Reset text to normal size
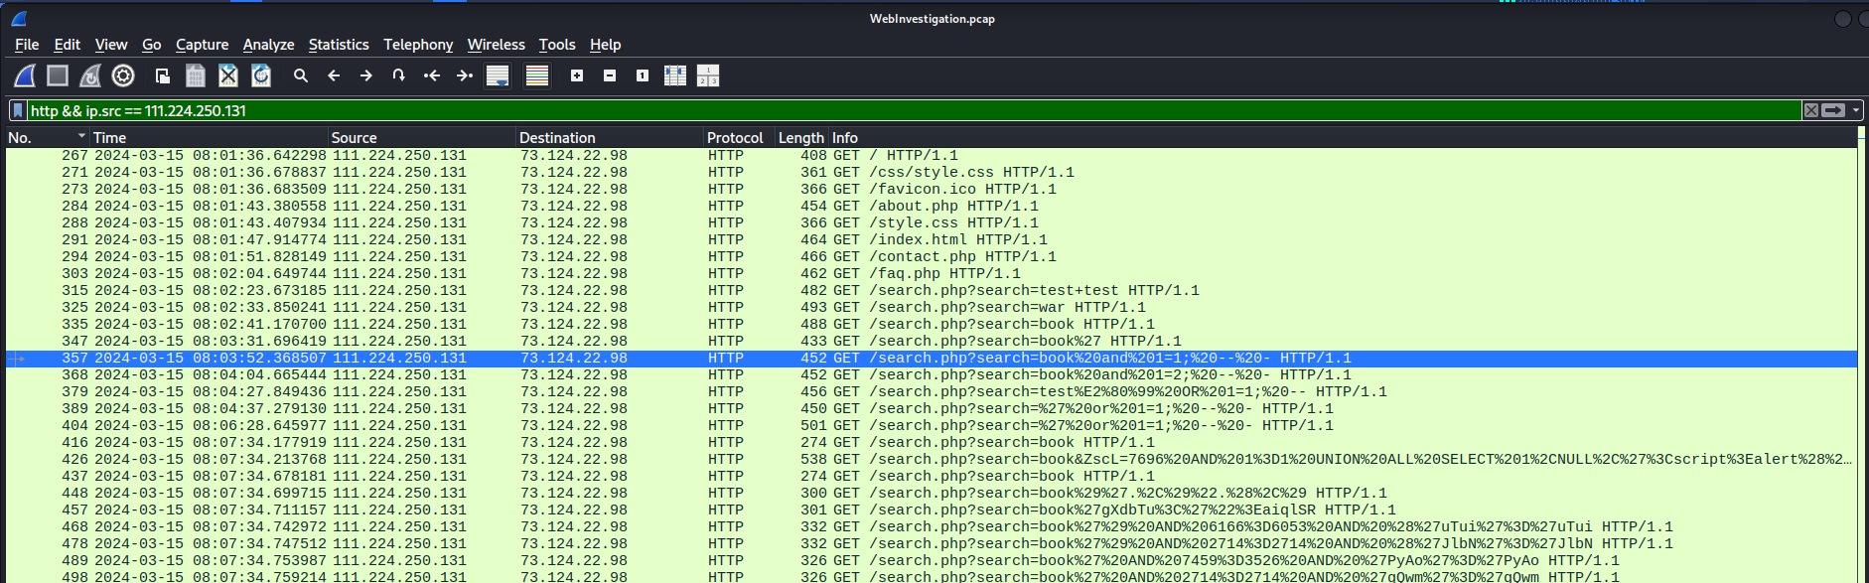This screenshot has width=1869, height=583. (643, 75)
